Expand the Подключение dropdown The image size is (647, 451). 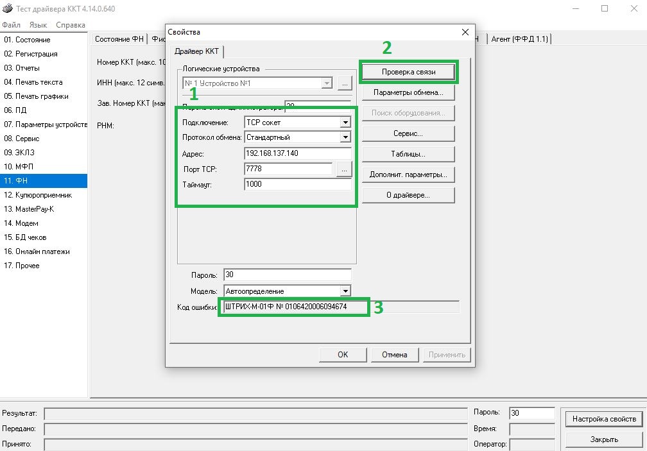[x=345, y=123]
